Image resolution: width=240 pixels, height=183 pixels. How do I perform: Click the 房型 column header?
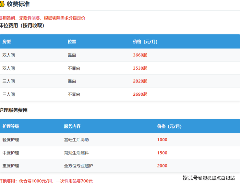click(x=6, y=42)
